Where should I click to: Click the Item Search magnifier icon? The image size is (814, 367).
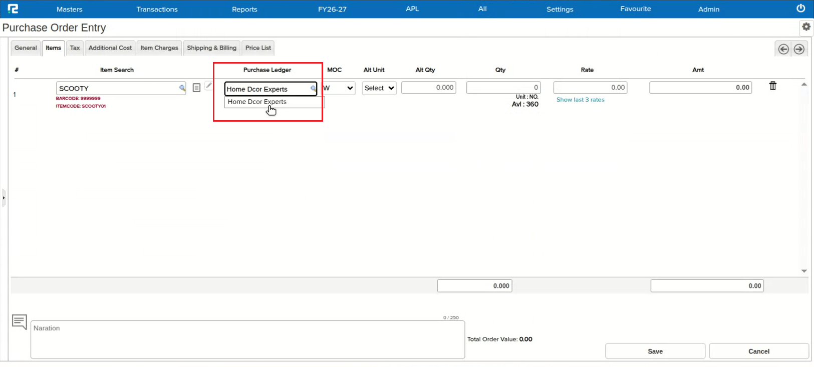pyautogui.click(x=182, y=88)
